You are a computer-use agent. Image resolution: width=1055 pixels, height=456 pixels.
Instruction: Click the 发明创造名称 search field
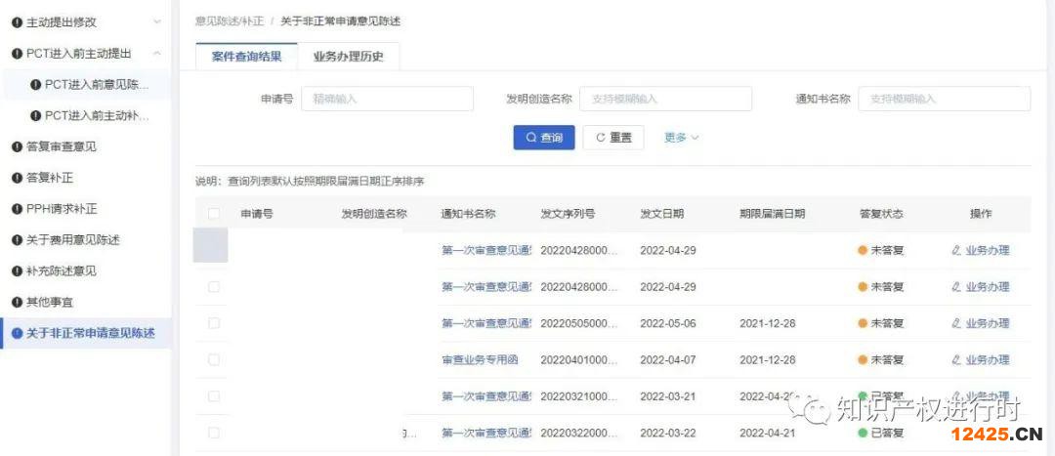[665, 99]
